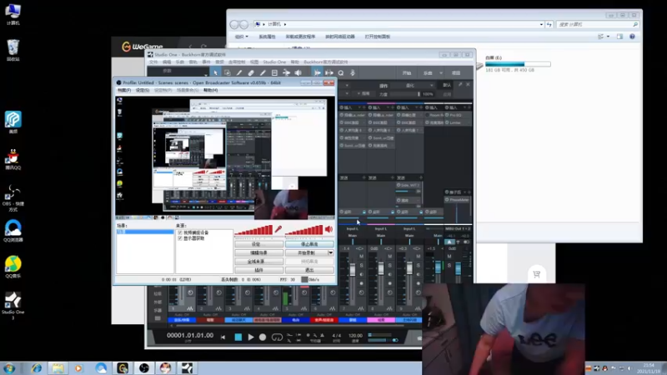Open channel 7 Input L selector
The height and width of the screenshot is (375, 667).
pos(352,228)
